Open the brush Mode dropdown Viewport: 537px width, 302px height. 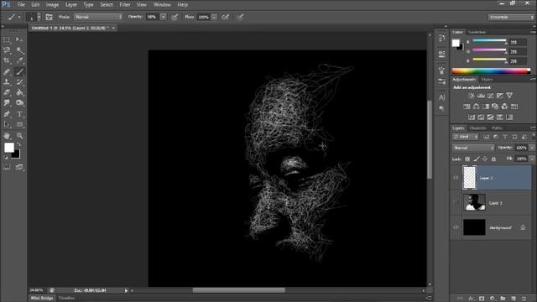[98, 17]
